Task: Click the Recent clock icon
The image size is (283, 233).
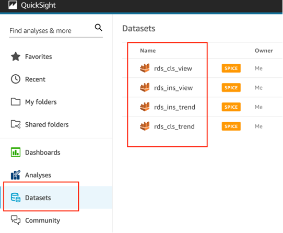Action: [16, 79]
